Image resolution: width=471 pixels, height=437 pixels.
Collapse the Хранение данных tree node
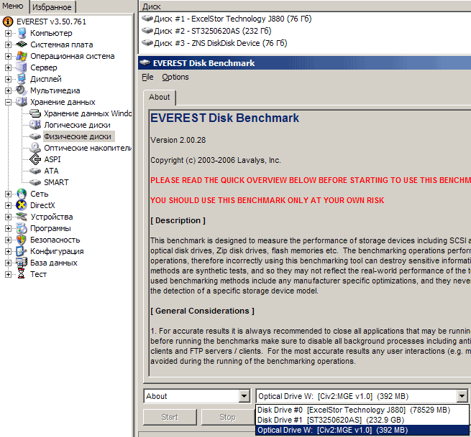[x=8, y=102]
